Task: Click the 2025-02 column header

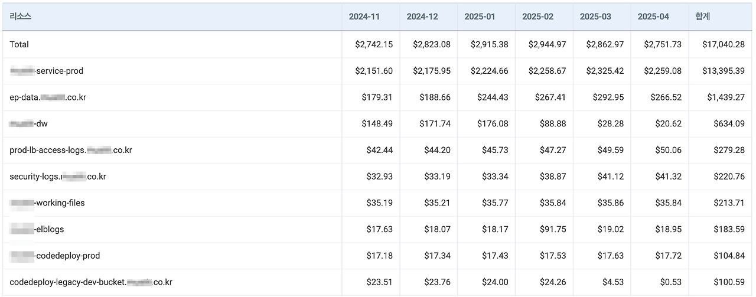Action: pyautogui.click(x=537, y=17)
